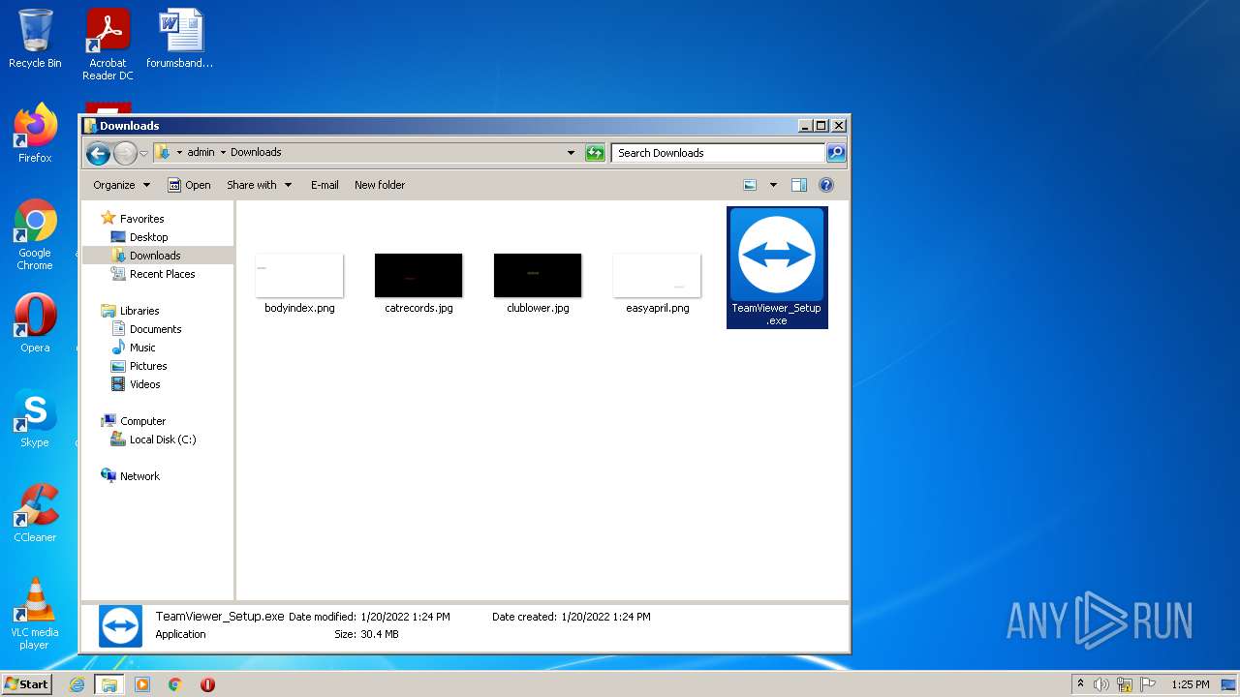
Task: Launch Firefox from the desktop
Action: (x=35, y=134)
